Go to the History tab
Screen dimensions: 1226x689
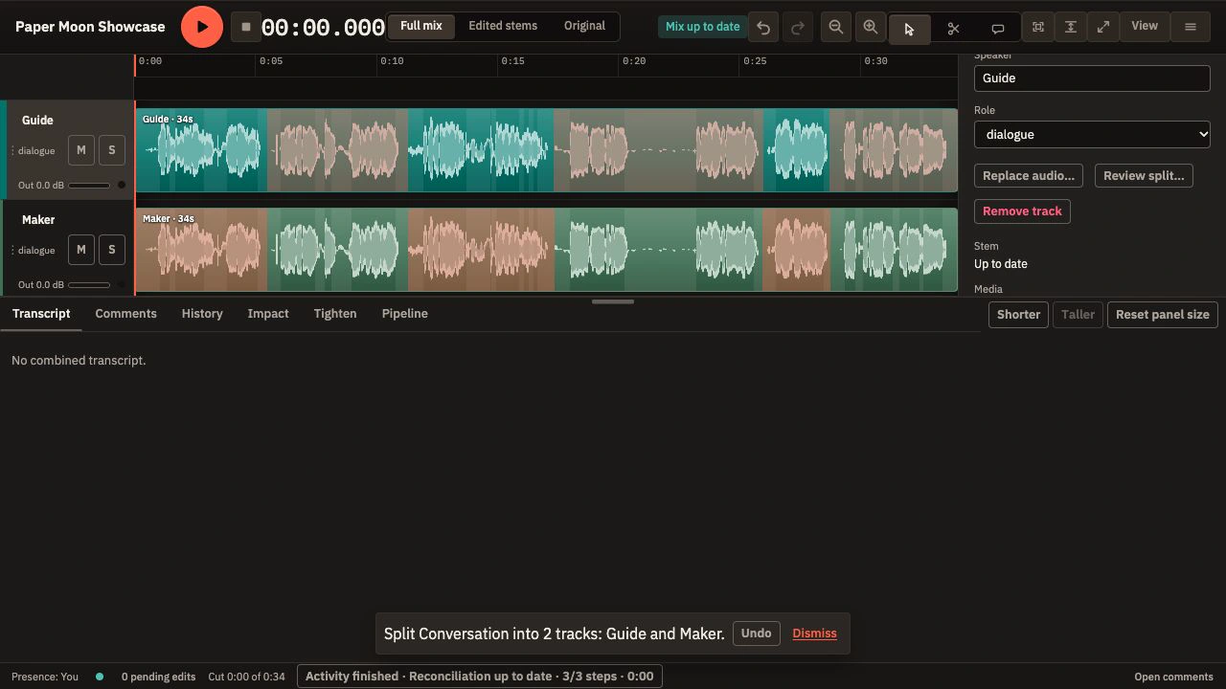[202, 314]
